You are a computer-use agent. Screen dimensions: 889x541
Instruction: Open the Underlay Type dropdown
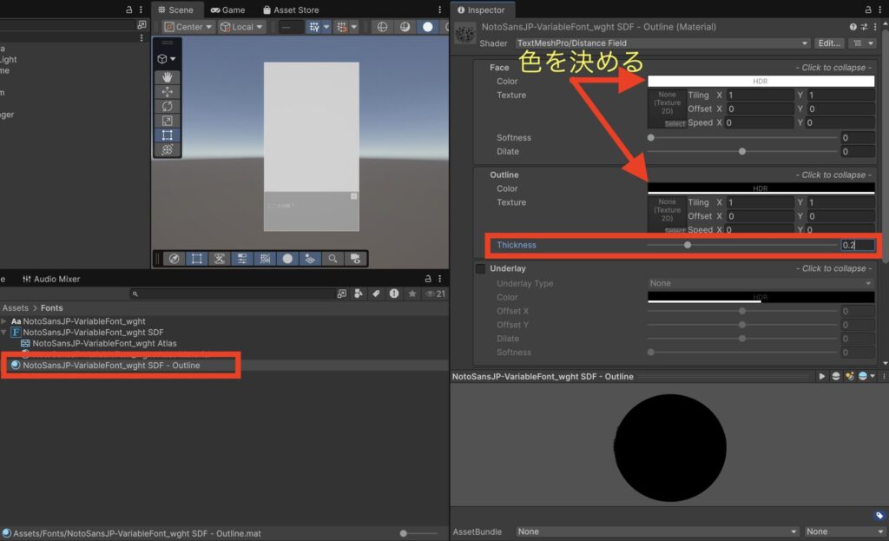click(x=761, y=283)
